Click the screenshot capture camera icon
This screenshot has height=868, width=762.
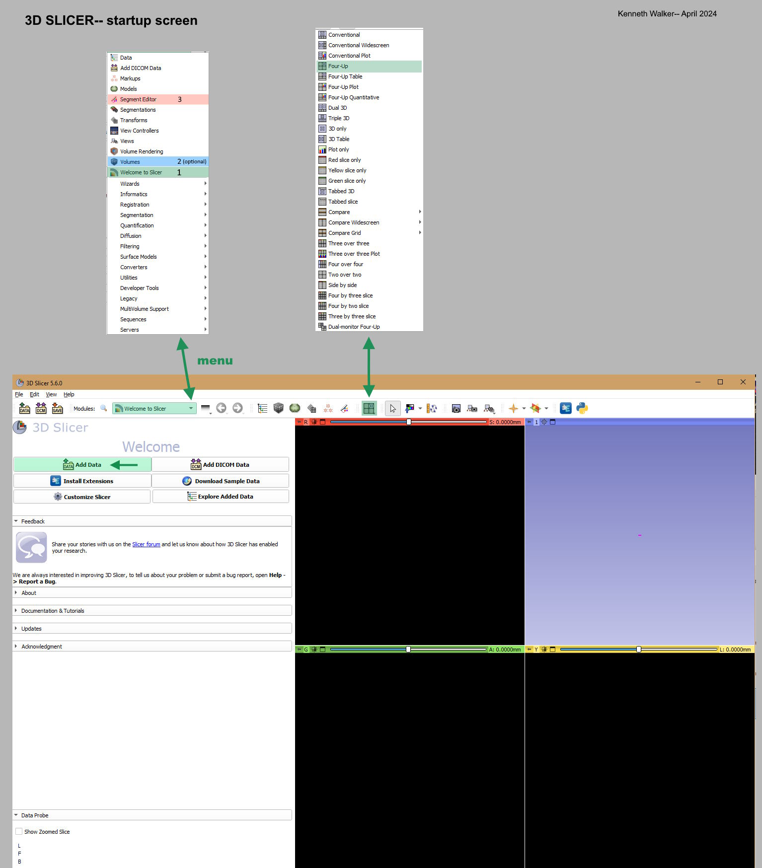click(456, 408)
